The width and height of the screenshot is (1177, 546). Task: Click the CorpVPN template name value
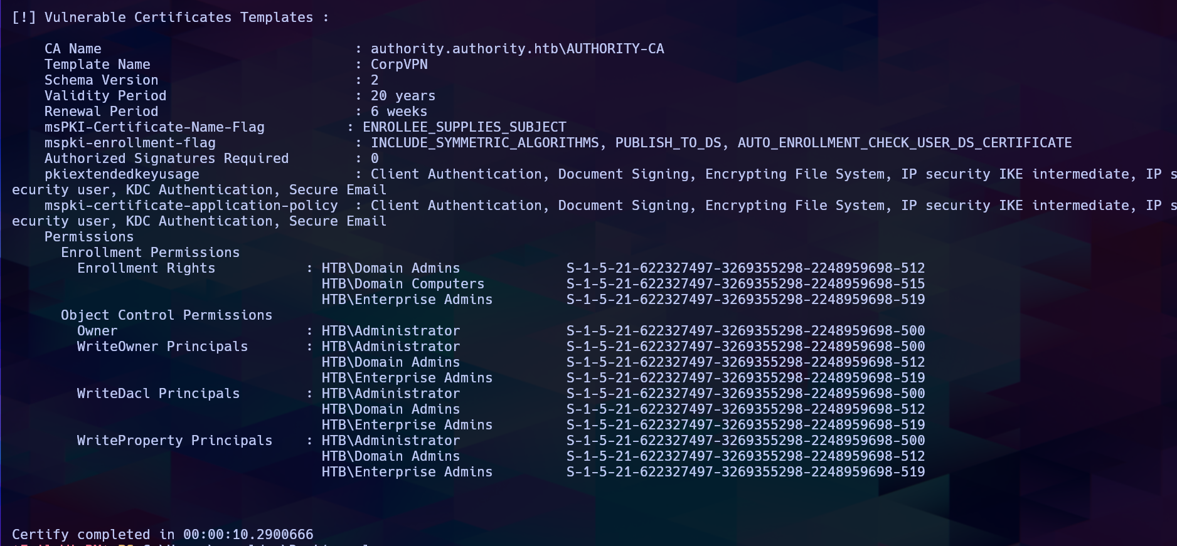click(399, 65)
